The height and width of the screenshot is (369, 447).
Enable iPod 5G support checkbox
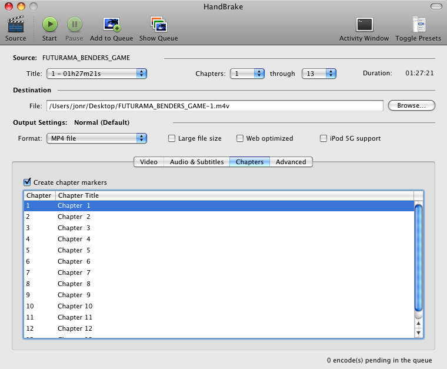323,138
